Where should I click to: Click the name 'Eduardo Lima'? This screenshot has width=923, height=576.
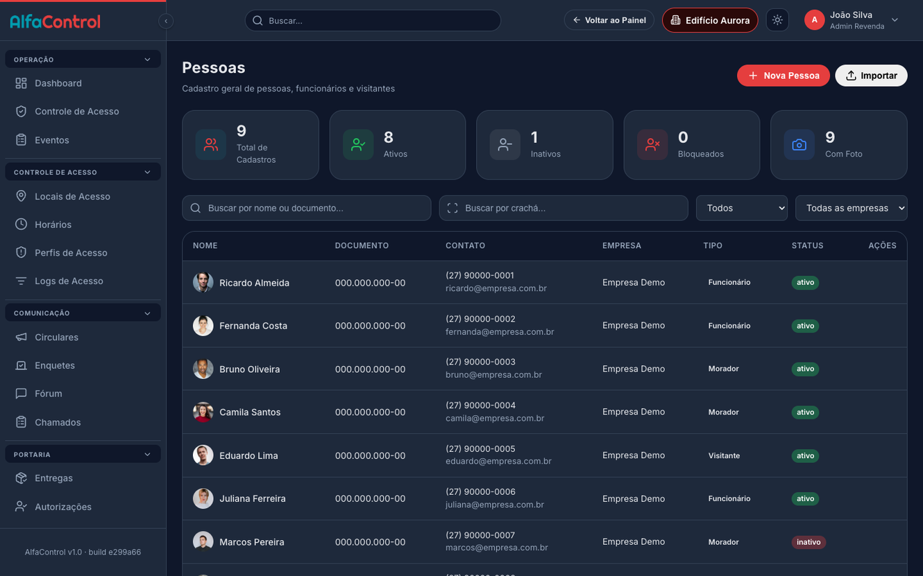point(248,455)
